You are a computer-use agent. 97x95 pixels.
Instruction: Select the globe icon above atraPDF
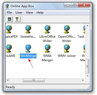9,29
